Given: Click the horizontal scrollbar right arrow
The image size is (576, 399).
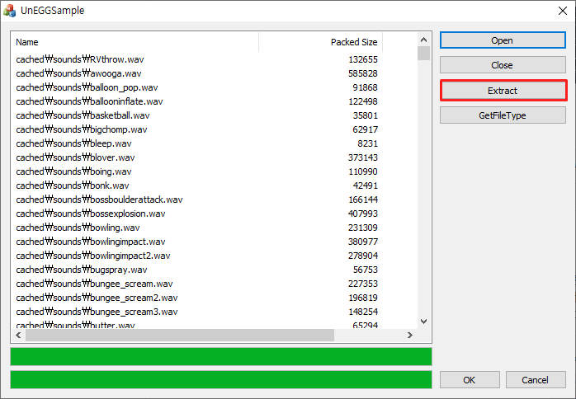Looking at the screenshot, I should (x=410, y=335).
